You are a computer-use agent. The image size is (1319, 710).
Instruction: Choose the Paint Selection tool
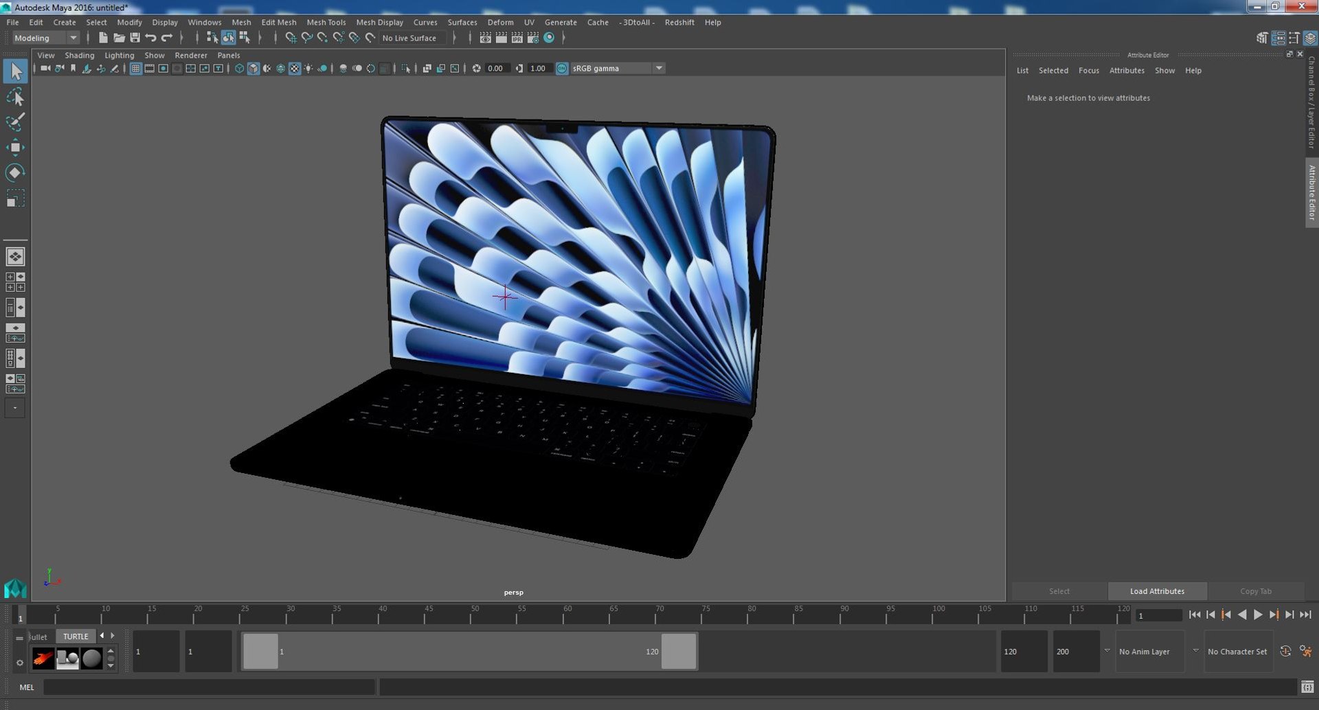15,122
